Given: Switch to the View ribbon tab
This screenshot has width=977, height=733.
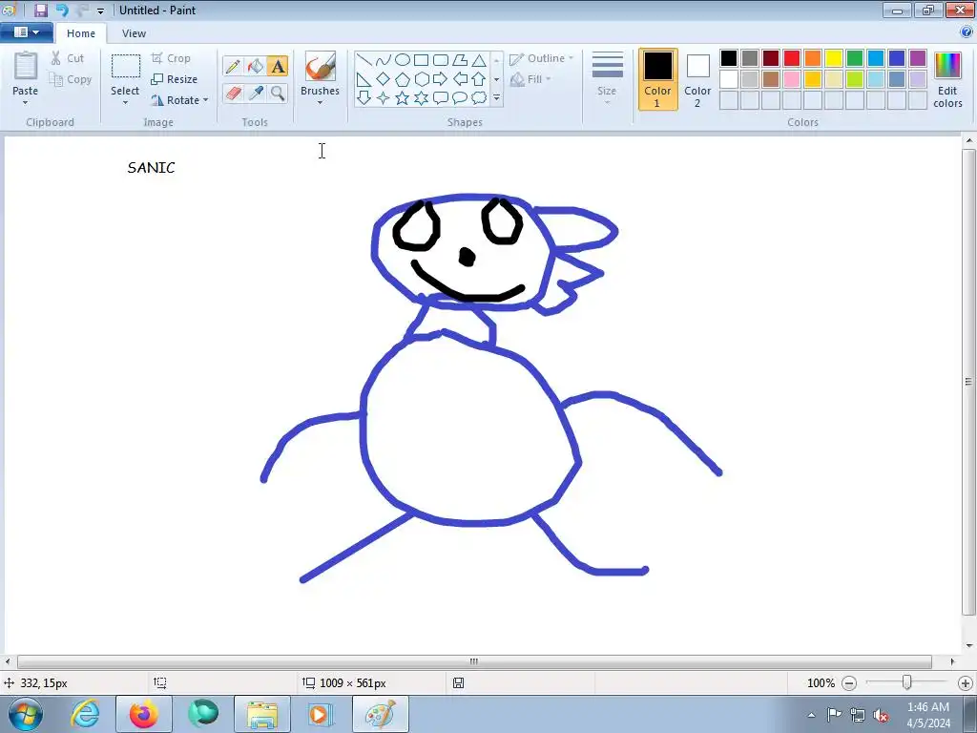Looking at the screenshot, I should tap(134, 33).
